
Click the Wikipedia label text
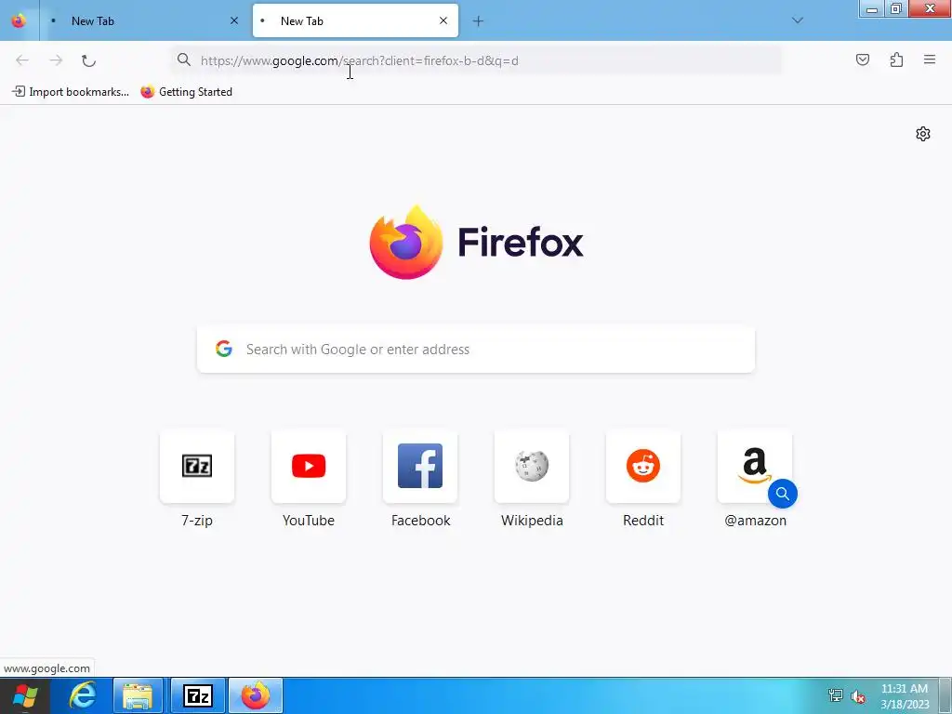pos(532,521)
